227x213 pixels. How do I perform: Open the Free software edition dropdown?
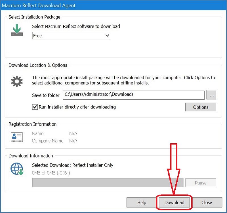[71, 36]
